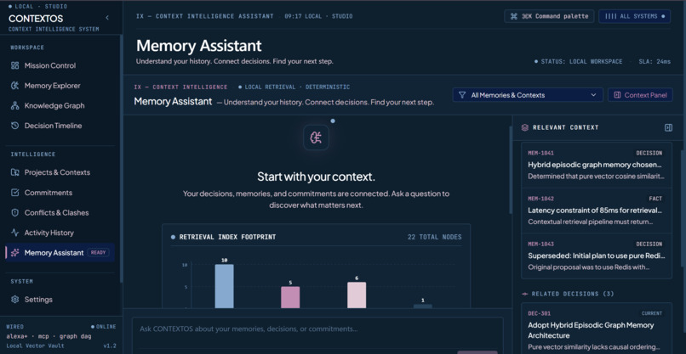Click the chat area vertical scrollbar

pos(510,171)
